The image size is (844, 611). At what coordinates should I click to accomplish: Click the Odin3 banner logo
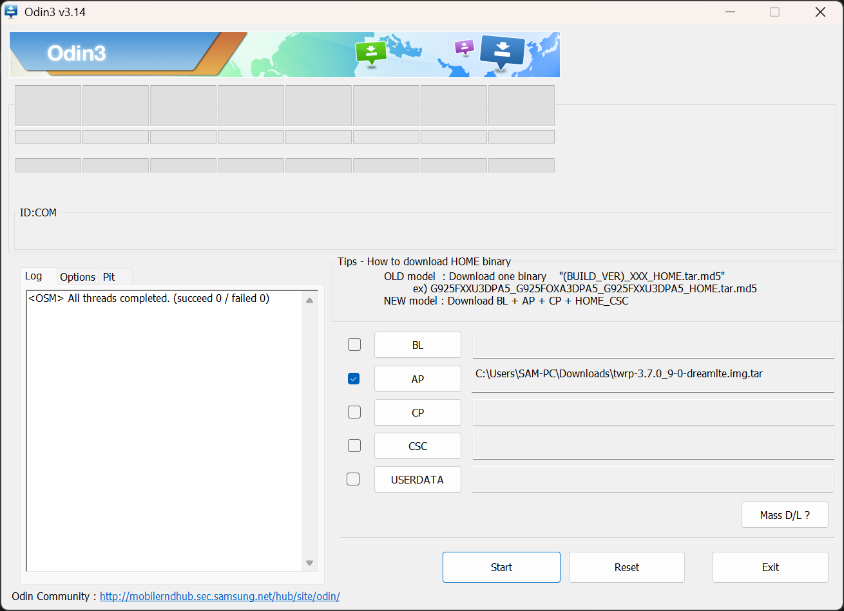[x=76, y=53]
